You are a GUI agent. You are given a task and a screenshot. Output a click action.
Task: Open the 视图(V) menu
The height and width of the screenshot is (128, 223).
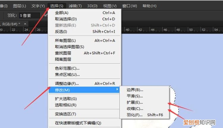point(110,6)
